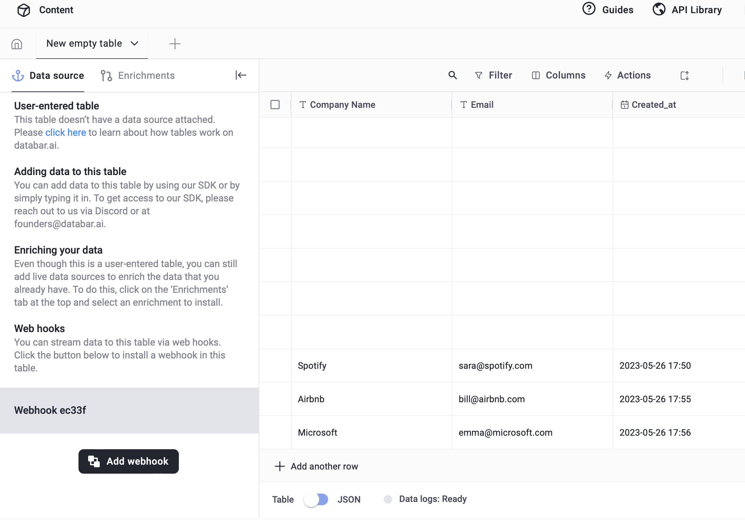Collapse the Data source sidebar panel
Viewport: 745px width, 520px height.
click(x=241, y=75)
